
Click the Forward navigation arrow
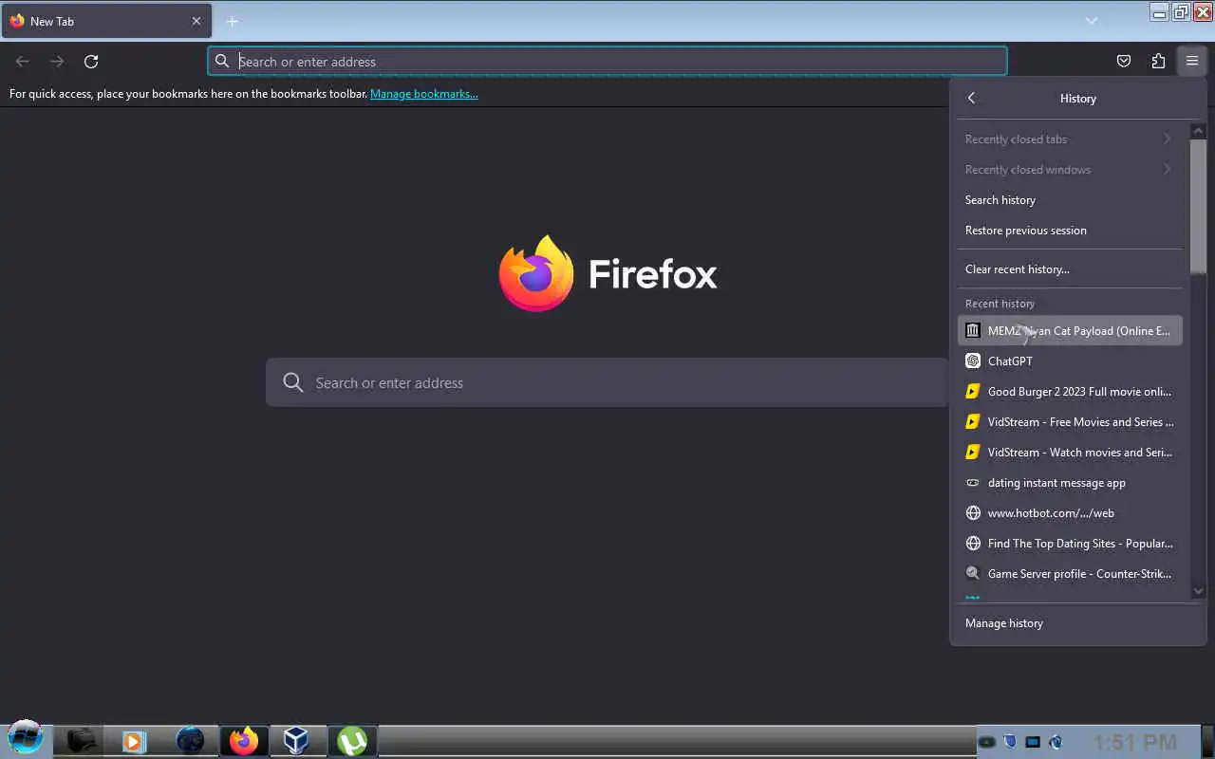coord(57,62)
